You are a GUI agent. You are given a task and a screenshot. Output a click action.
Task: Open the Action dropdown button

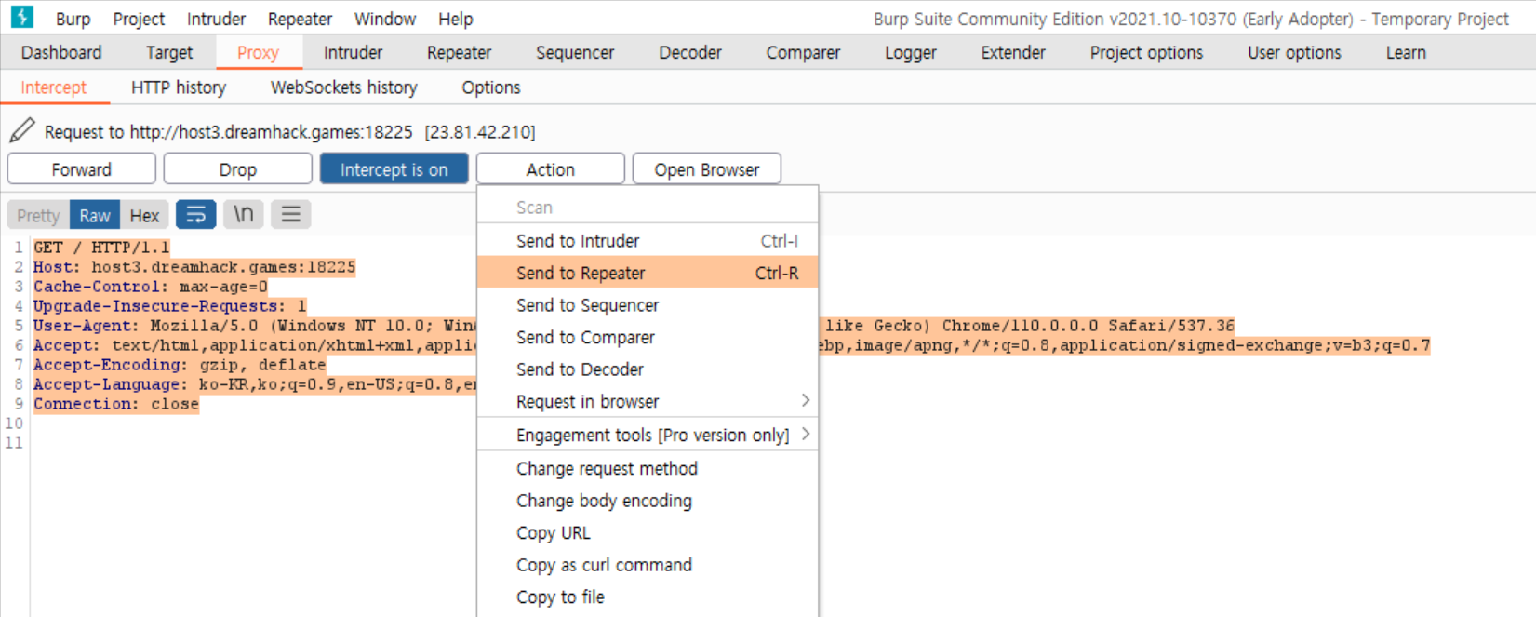(x=551, y=169)
